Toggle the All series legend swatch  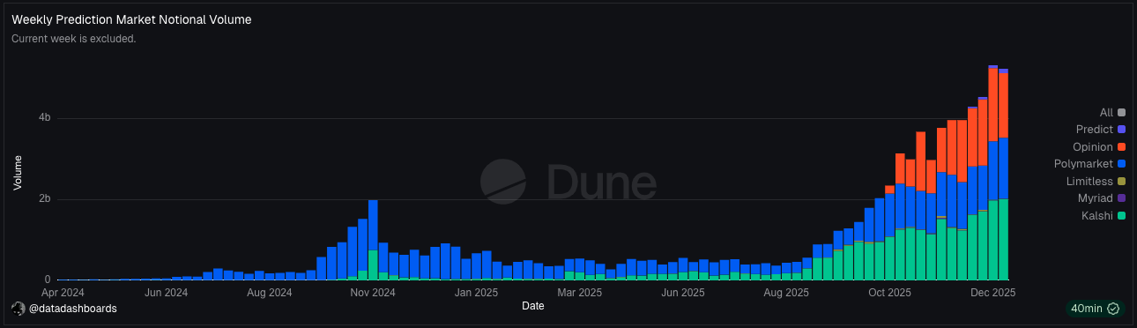tap(1121, 113)
